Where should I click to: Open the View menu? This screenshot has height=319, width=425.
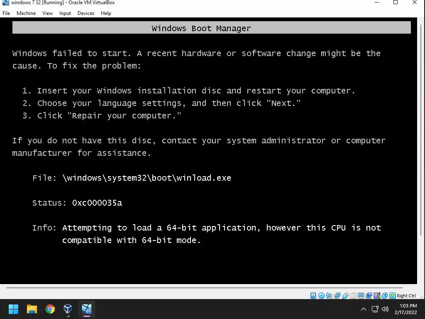click(x=47, y=13)
